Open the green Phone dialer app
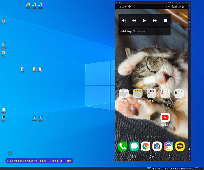Image resolution: width=204 pixels, height=170 pixels. click(123, 146)
